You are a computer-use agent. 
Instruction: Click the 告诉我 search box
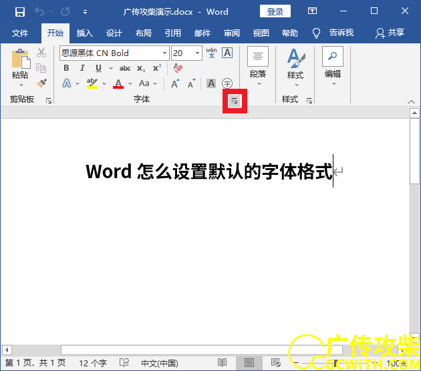333,33
